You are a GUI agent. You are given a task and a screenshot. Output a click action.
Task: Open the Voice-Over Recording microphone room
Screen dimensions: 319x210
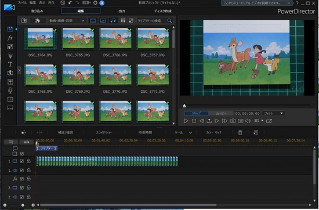[10, 90]
